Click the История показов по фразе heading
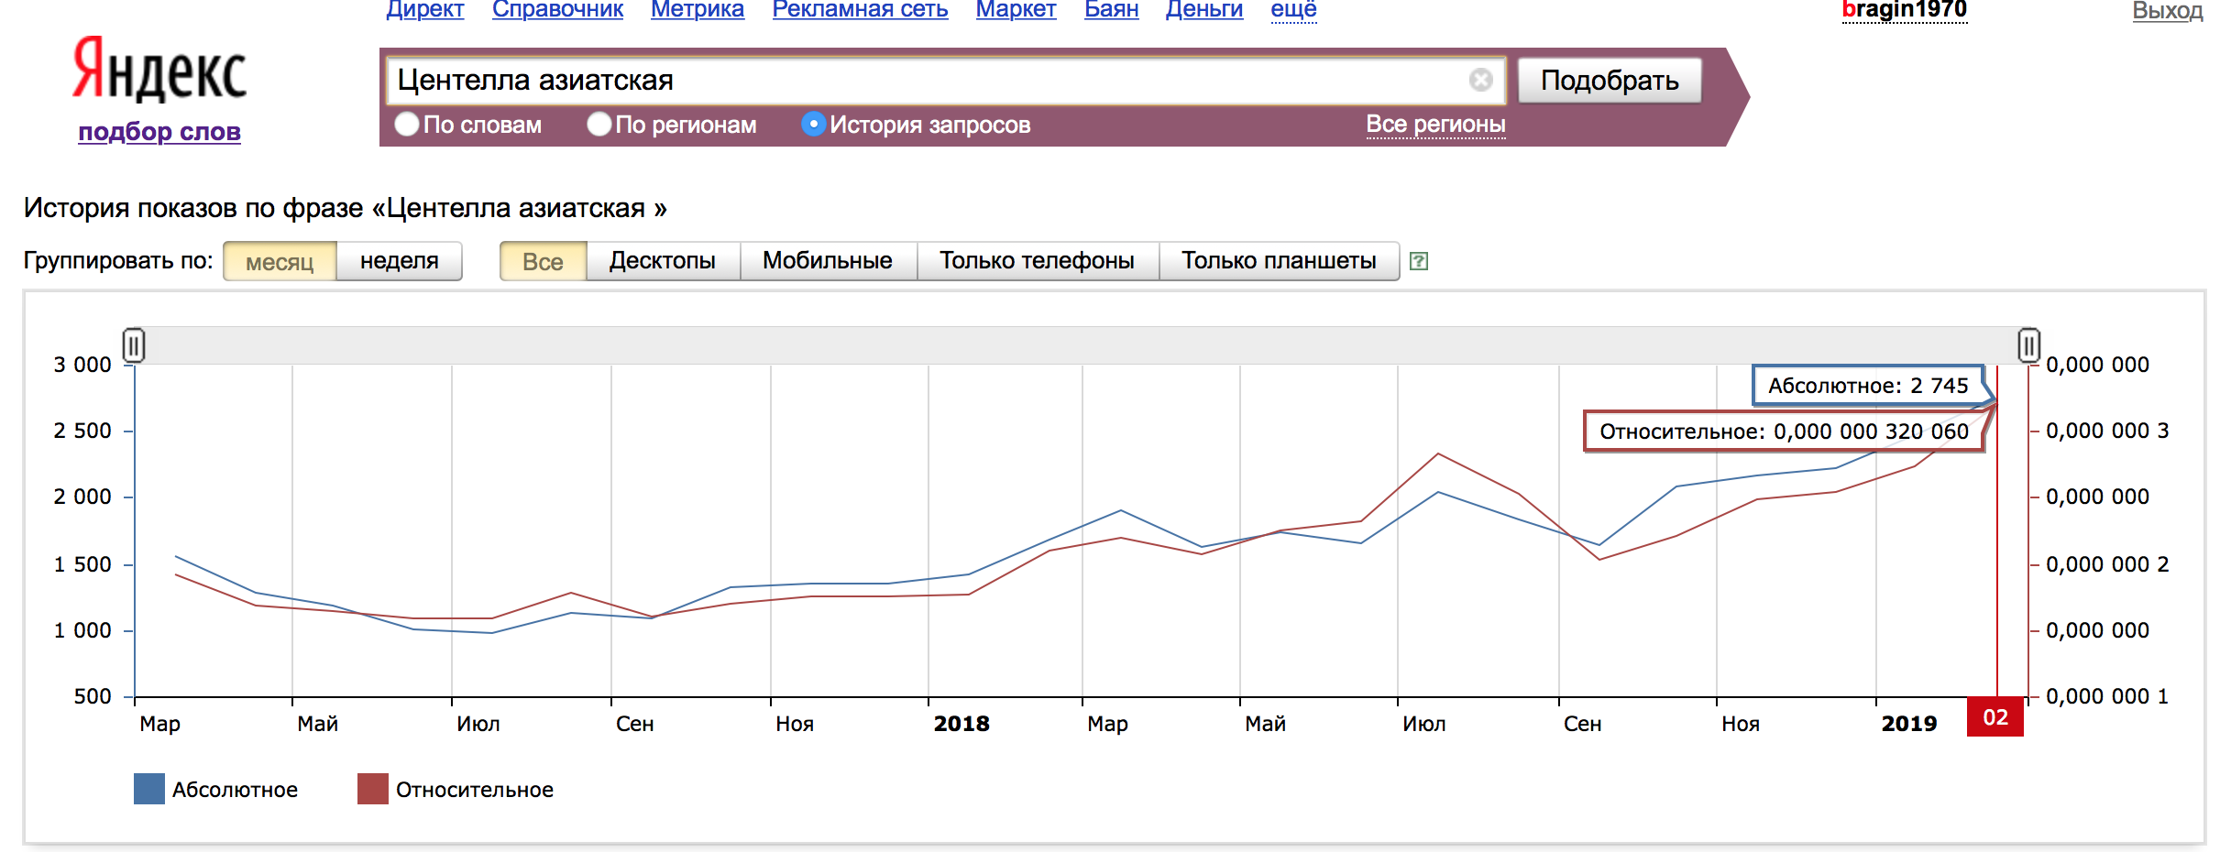Image resolution: width=2231 pixels, height=852 pixels. (345, 208)
